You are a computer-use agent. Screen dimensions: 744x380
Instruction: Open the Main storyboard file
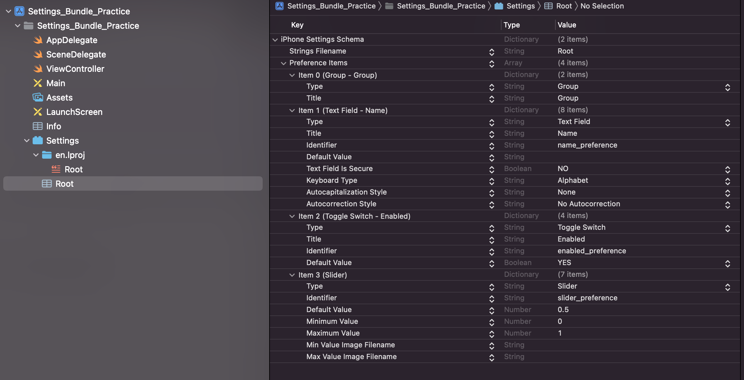tap(56, 83)
